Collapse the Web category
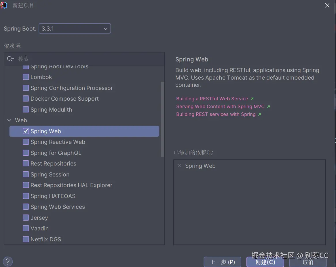Screen dimensions: 336x267 [x=9, y=121]
